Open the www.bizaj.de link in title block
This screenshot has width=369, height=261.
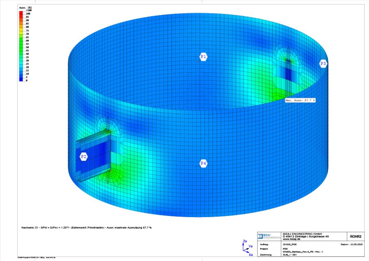291,240
